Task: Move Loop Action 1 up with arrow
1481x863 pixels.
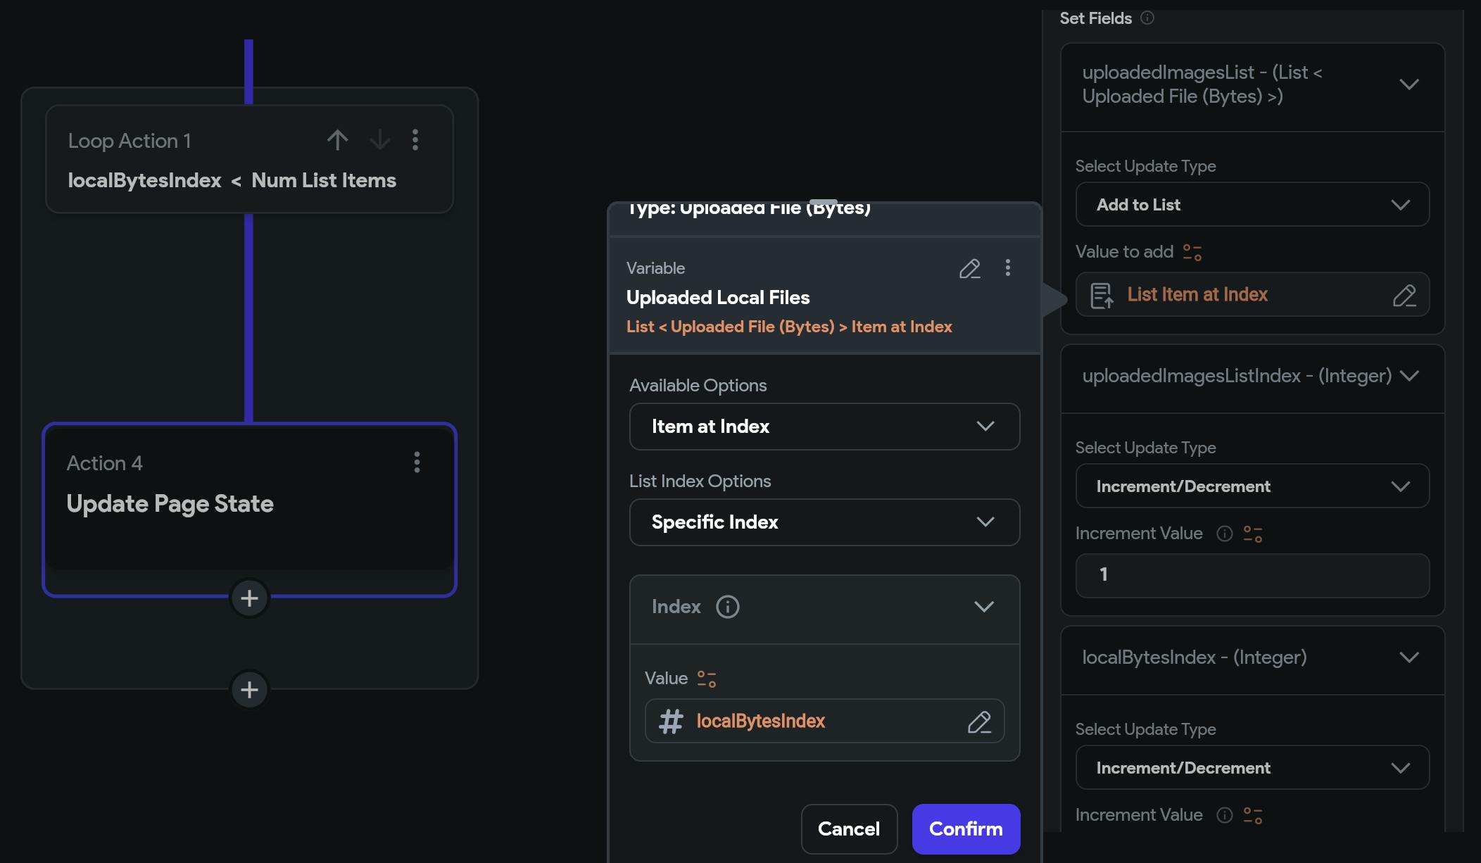Action: click(x=338, y=140)
